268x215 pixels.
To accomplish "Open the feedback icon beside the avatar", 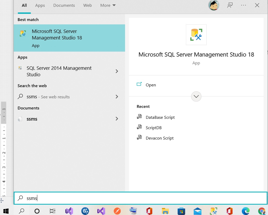I will tap(230, 5).
